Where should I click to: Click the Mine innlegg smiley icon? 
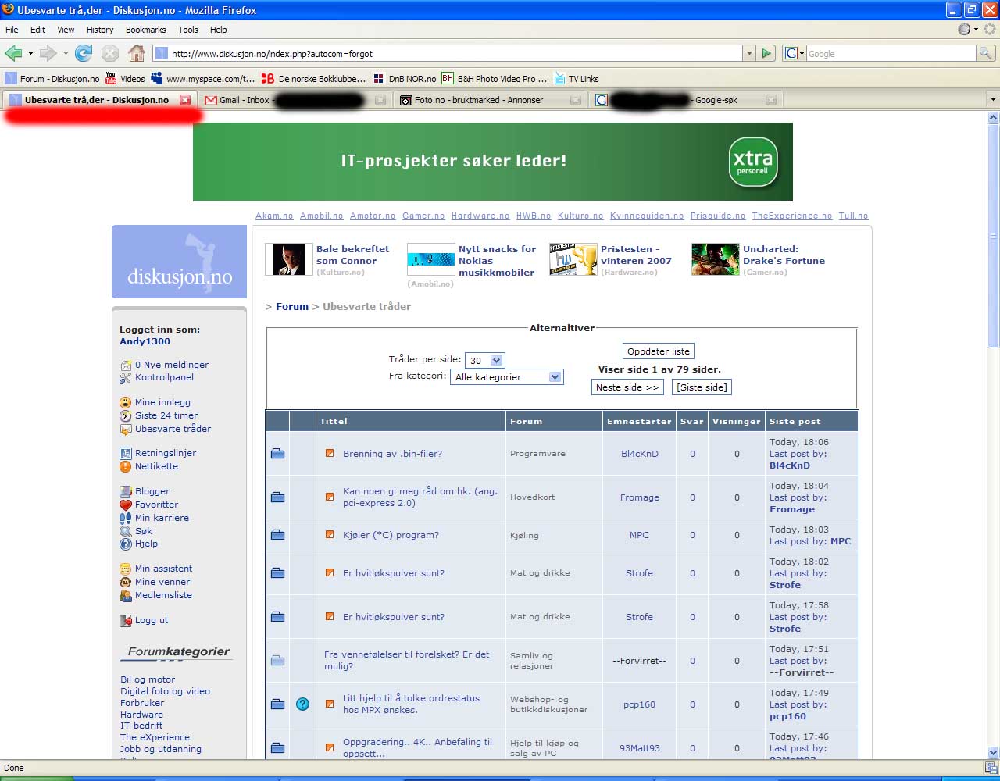[126, 402]
